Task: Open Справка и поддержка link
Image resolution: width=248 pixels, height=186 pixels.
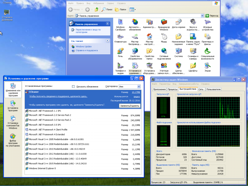Action: pos(87,51)
